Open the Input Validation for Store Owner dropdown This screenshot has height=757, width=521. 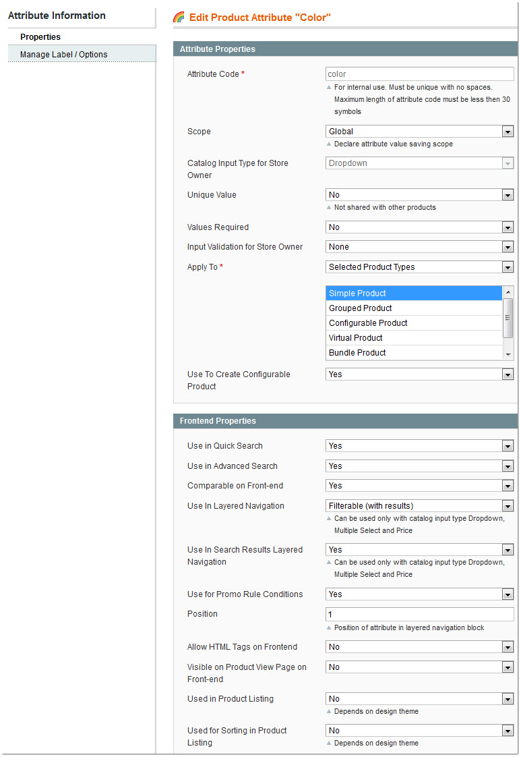coord(419,247)
